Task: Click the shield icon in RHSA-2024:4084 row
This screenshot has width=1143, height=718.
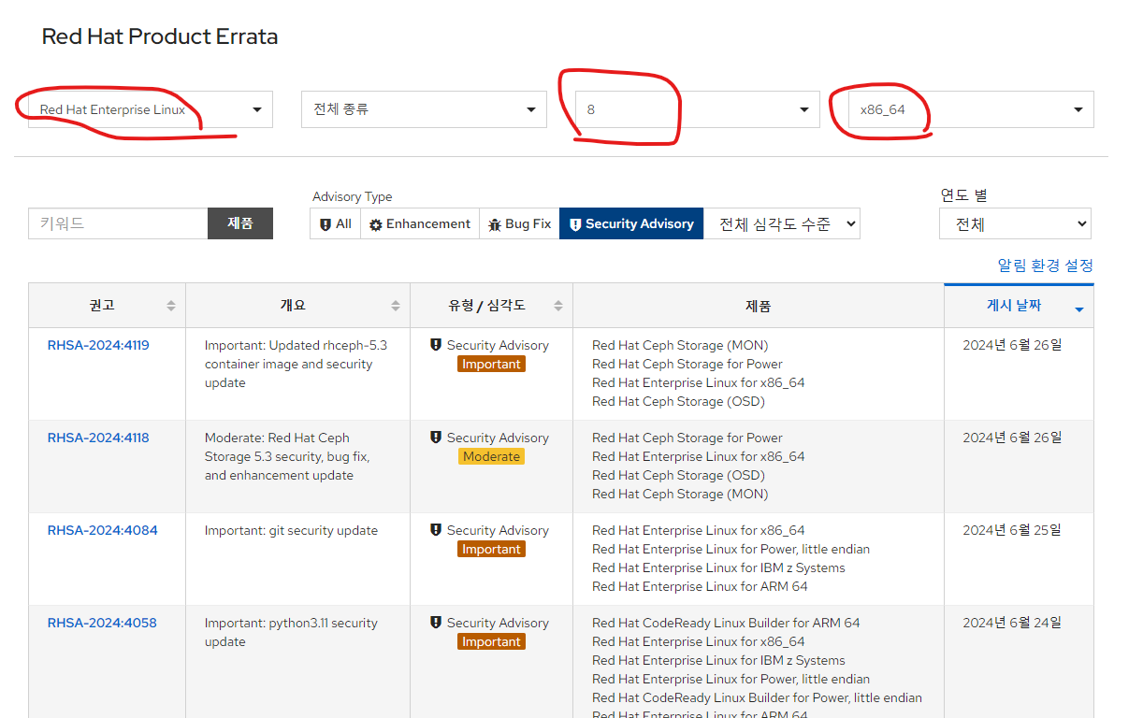Action: click(436, 530)
